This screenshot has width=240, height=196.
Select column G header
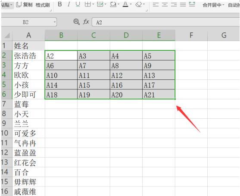pyautogui.click(x=224, y=35)
